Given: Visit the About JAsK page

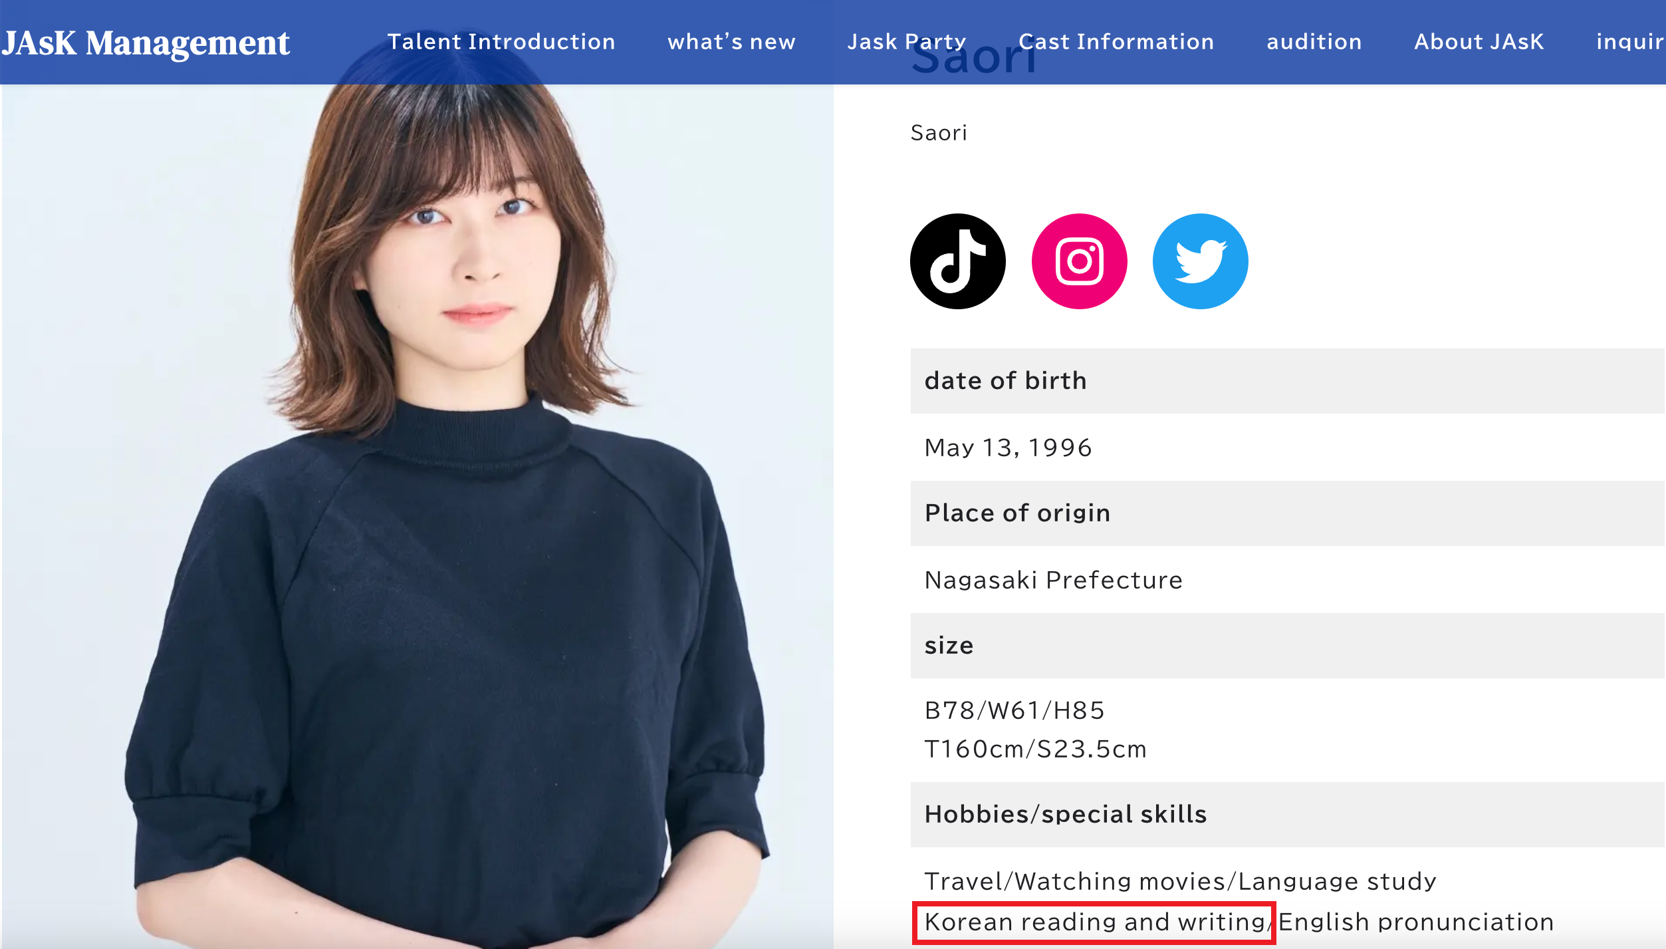Looking at the screenshot, I should coord(1479,42).
